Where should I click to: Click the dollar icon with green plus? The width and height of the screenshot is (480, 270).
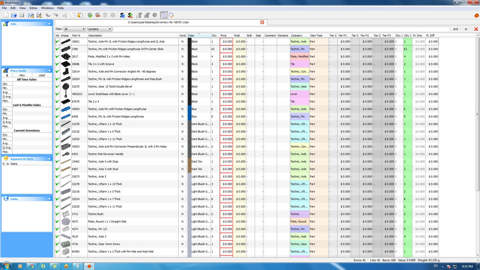pos(130,15)
